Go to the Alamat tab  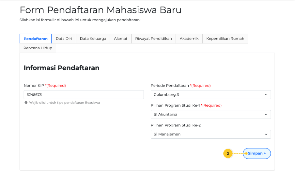121,39
